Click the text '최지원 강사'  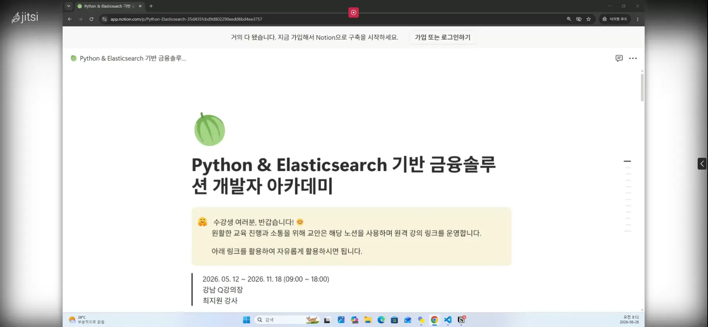(x=220, y=300)
